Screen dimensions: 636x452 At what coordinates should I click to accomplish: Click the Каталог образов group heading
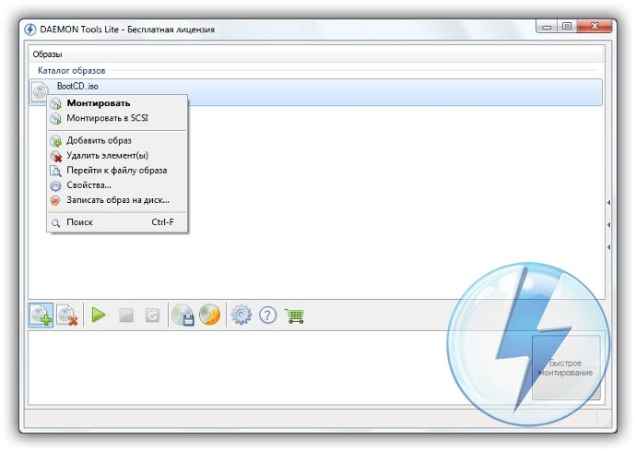[71, 71]
